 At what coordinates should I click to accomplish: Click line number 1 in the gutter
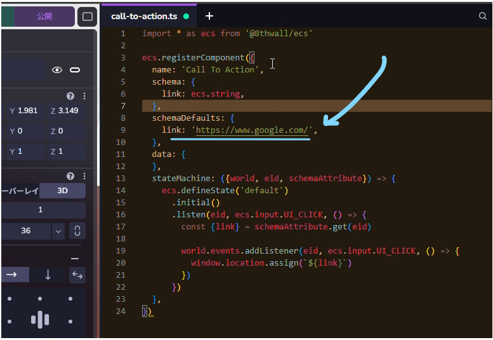[123, 34]
